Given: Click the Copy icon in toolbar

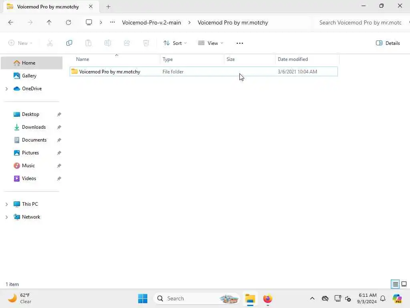Looking at the screenshot, I should (x=69, y=43).
